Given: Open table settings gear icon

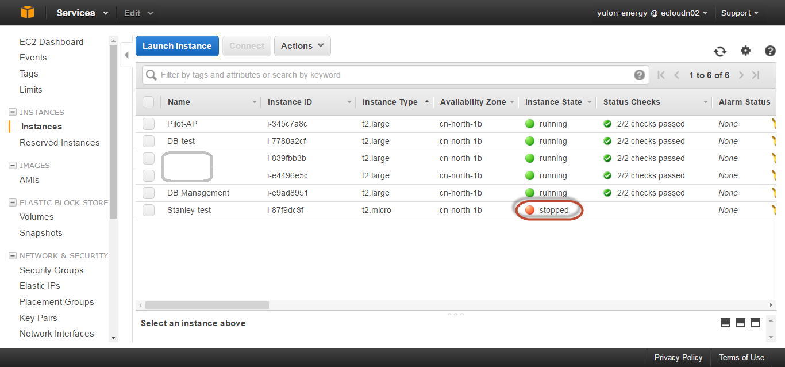Looking at the screenshot, I should click(745, 51).
